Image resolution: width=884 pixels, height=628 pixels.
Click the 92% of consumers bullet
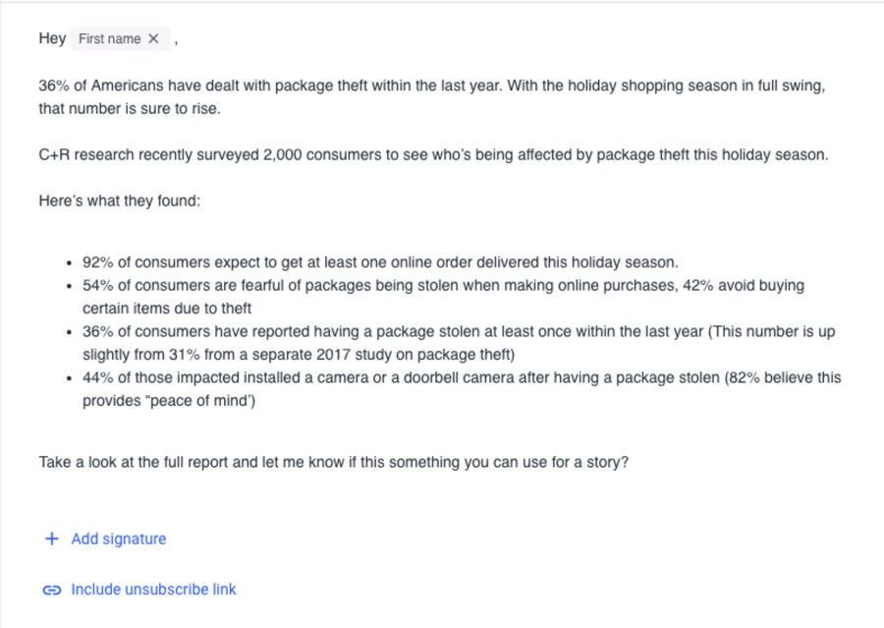click(380, 262)
